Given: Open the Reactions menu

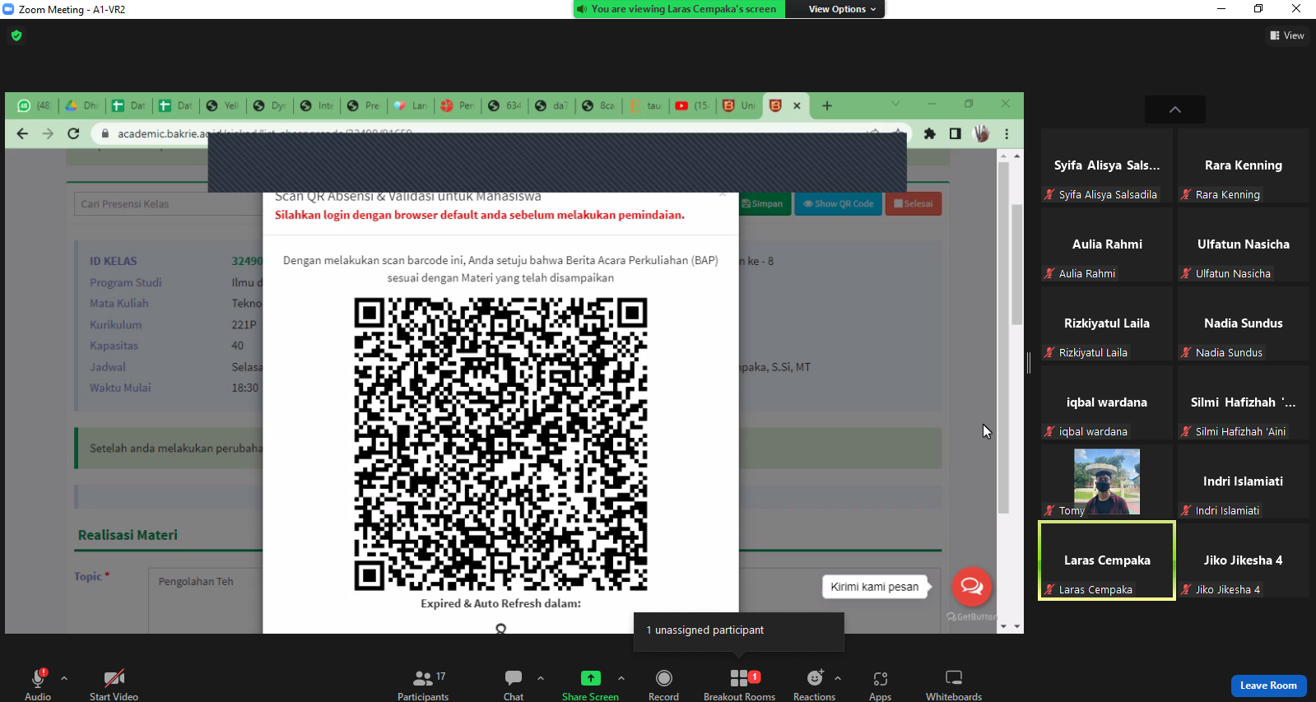Looking at the screenshot, I should pyautogui.click(x=814, y=685).
